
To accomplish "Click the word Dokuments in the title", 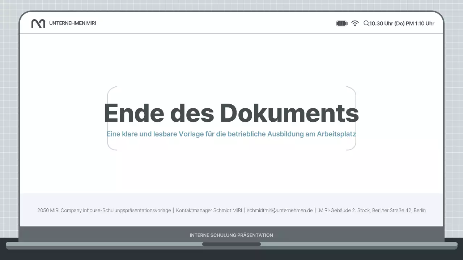I will 289,113.
